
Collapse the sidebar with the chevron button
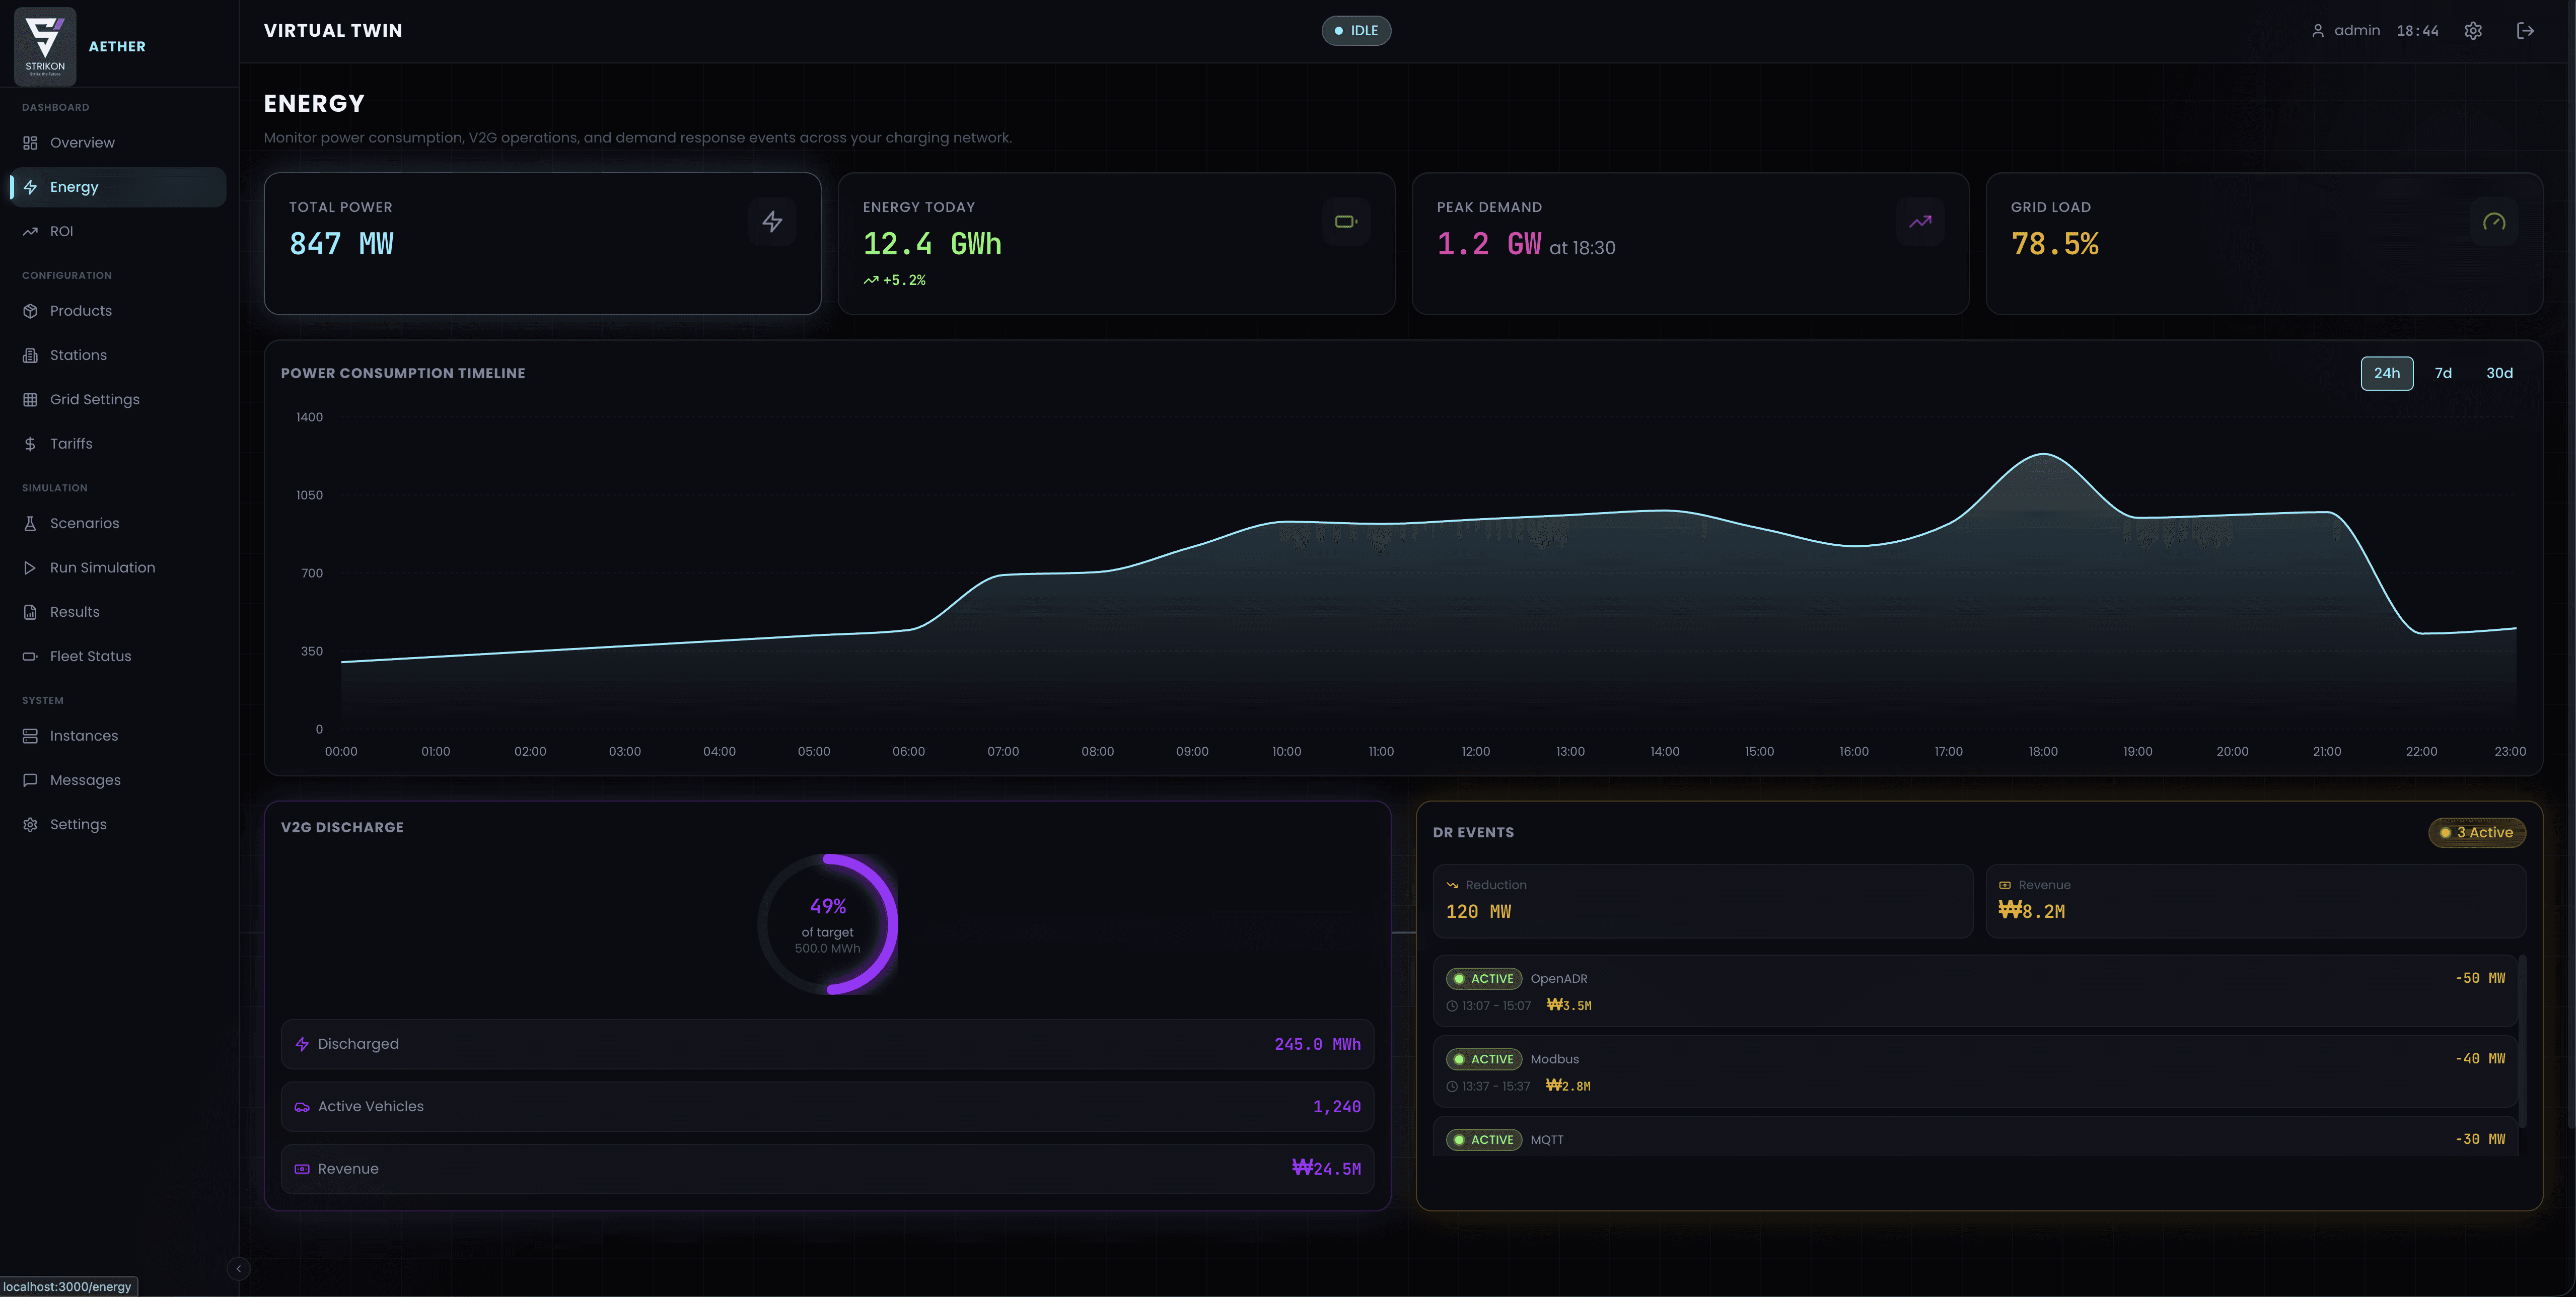coord(238,1268)
